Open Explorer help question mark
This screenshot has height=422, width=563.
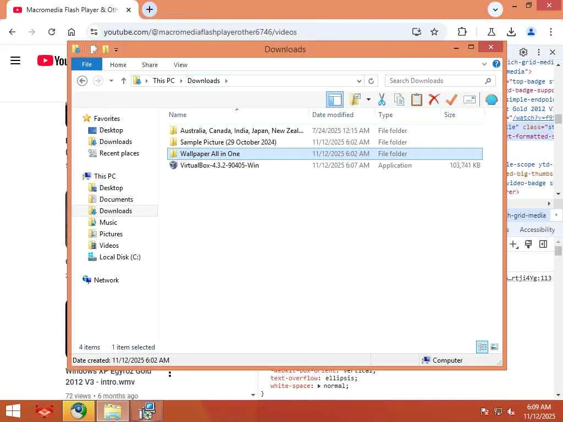496,64
